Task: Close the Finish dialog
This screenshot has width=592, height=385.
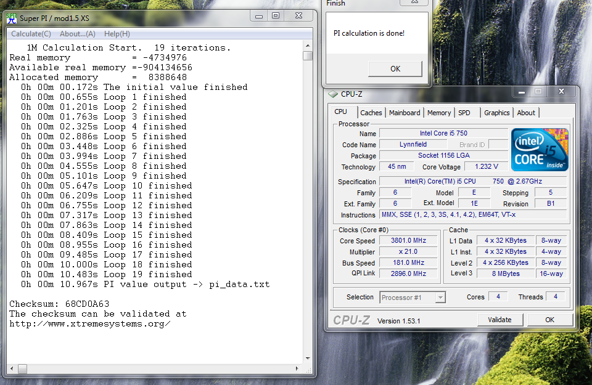Action: (x=414, y=2)
